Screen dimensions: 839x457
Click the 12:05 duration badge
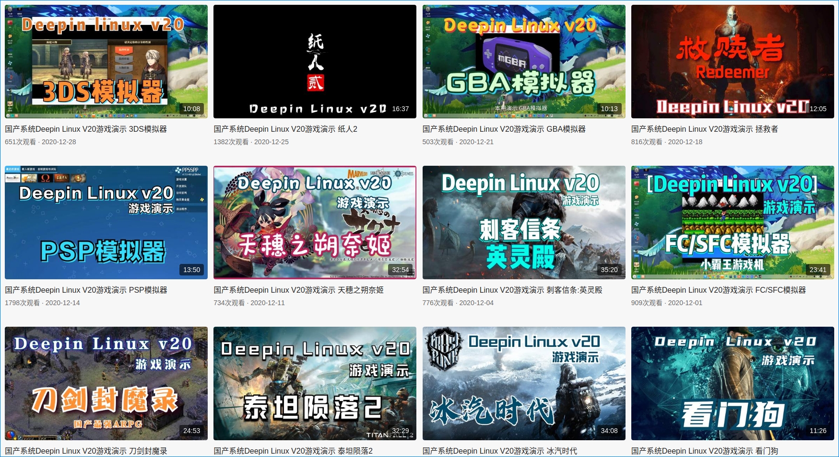click(x=818, y=109)
